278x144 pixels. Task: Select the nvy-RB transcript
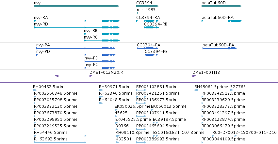(x=102, y=34)
